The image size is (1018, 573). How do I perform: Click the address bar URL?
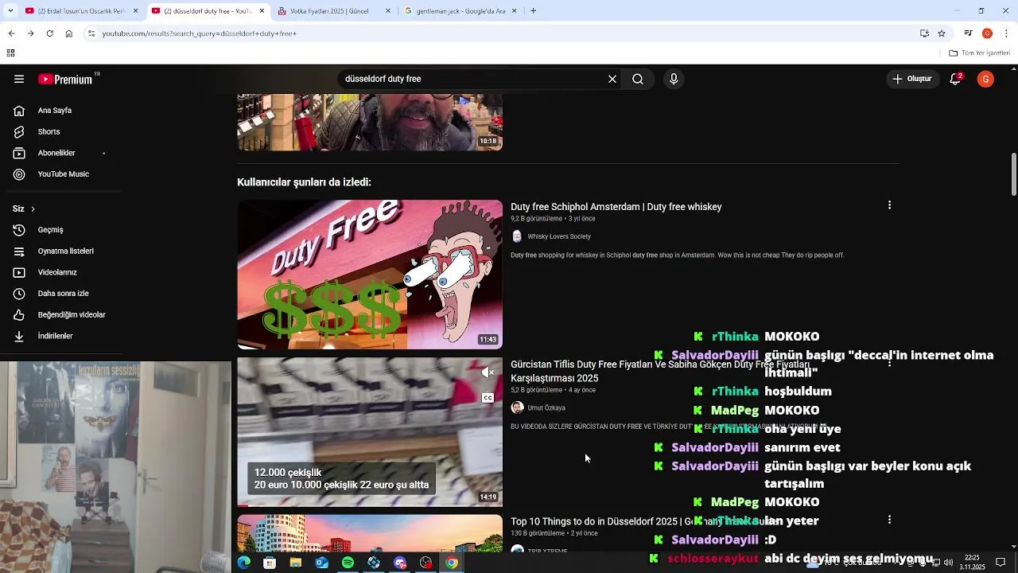[199, 33]
